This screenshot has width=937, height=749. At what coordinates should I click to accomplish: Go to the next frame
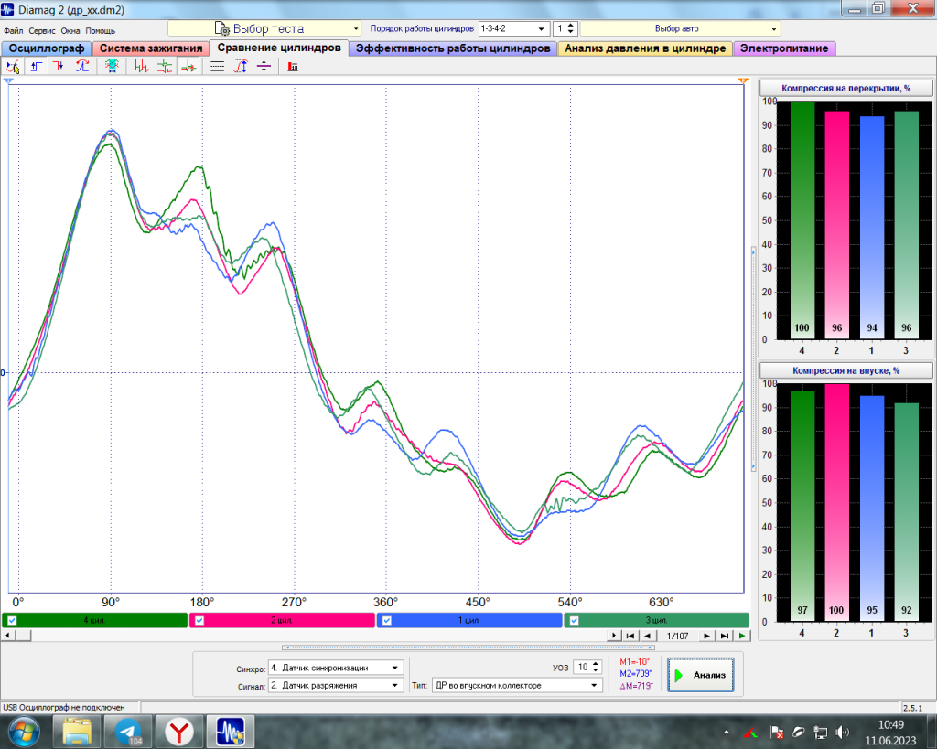(x=707, y=636)
